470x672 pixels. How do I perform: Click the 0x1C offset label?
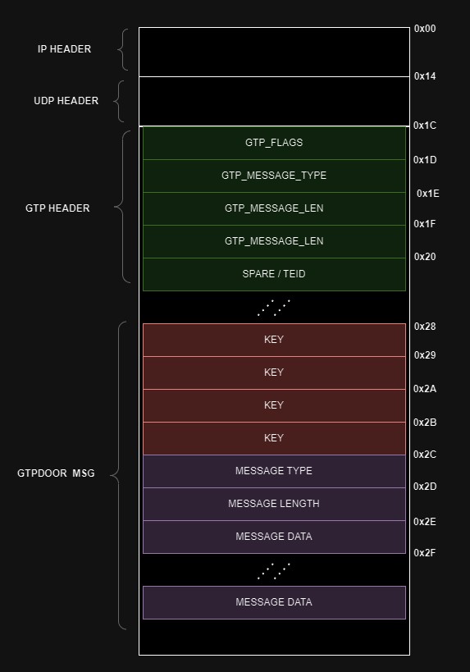click(x=425, y=126)
